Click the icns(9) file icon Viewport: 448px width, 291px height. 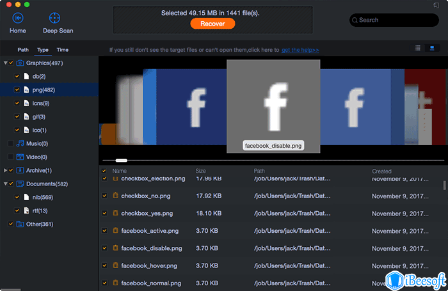coord(26,103)
